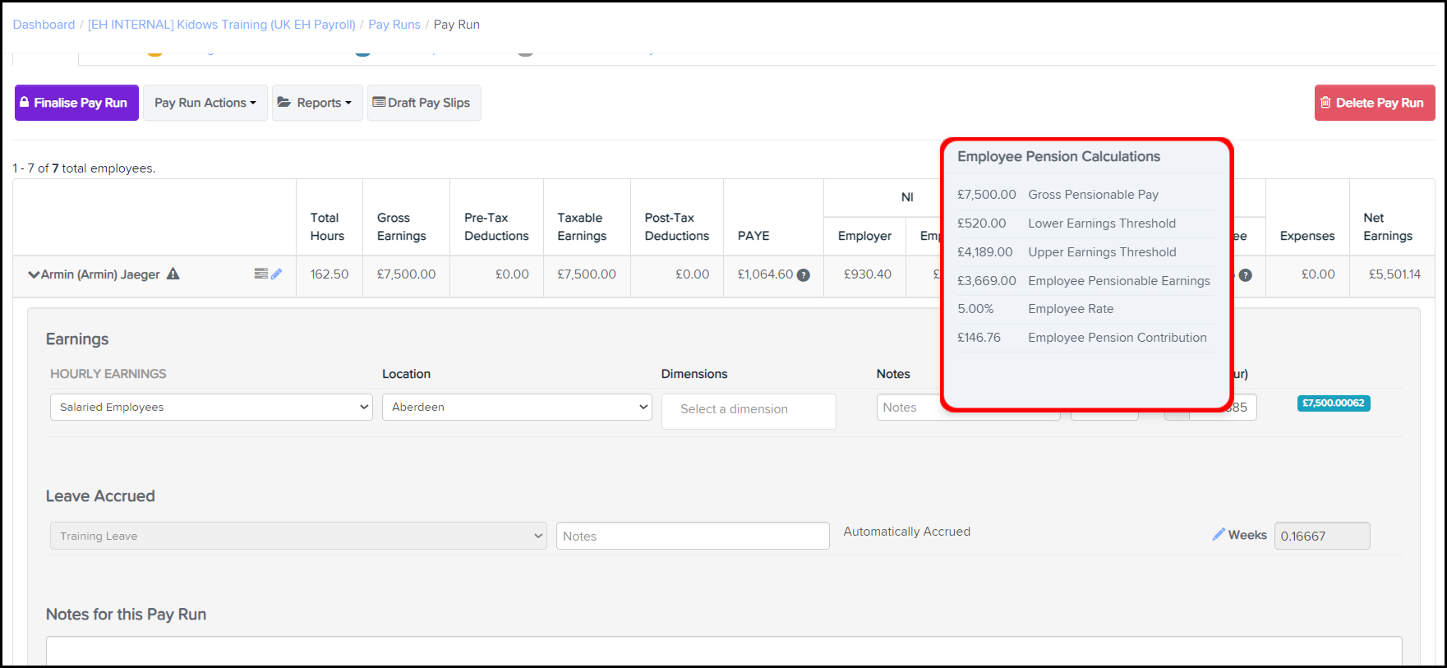Viewport: 1447px width, 668px height.
Task: Open the pay details list icon for Armin
Action: [260, 274]
